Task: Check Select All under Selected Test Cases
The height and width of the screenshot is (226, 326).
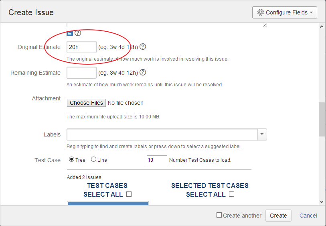Action: [231, 194]
